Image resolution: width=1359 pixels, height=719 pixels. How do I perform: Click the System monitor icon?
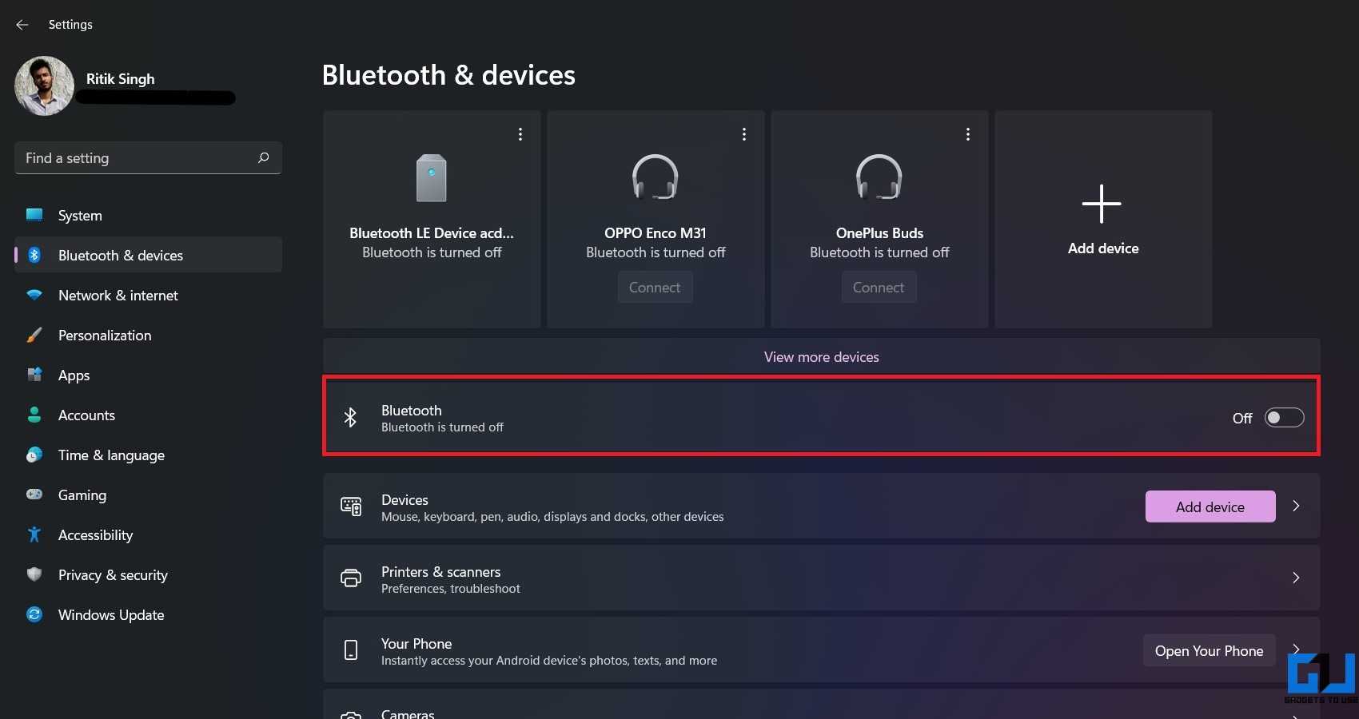click(34, 215)
